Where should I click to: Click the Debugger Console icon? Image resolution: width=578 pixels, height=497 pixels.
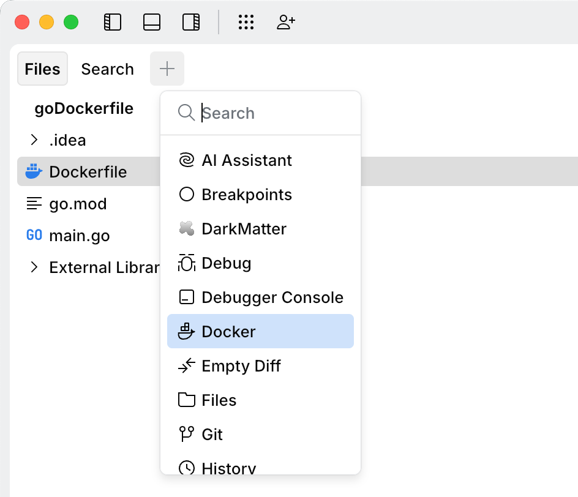186,297
